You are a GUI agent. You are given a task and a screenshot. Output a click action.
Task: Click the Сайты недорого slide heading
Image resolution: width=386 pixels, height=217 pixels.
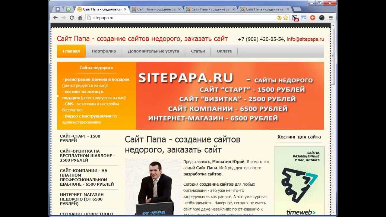click(x=96, y=68)
